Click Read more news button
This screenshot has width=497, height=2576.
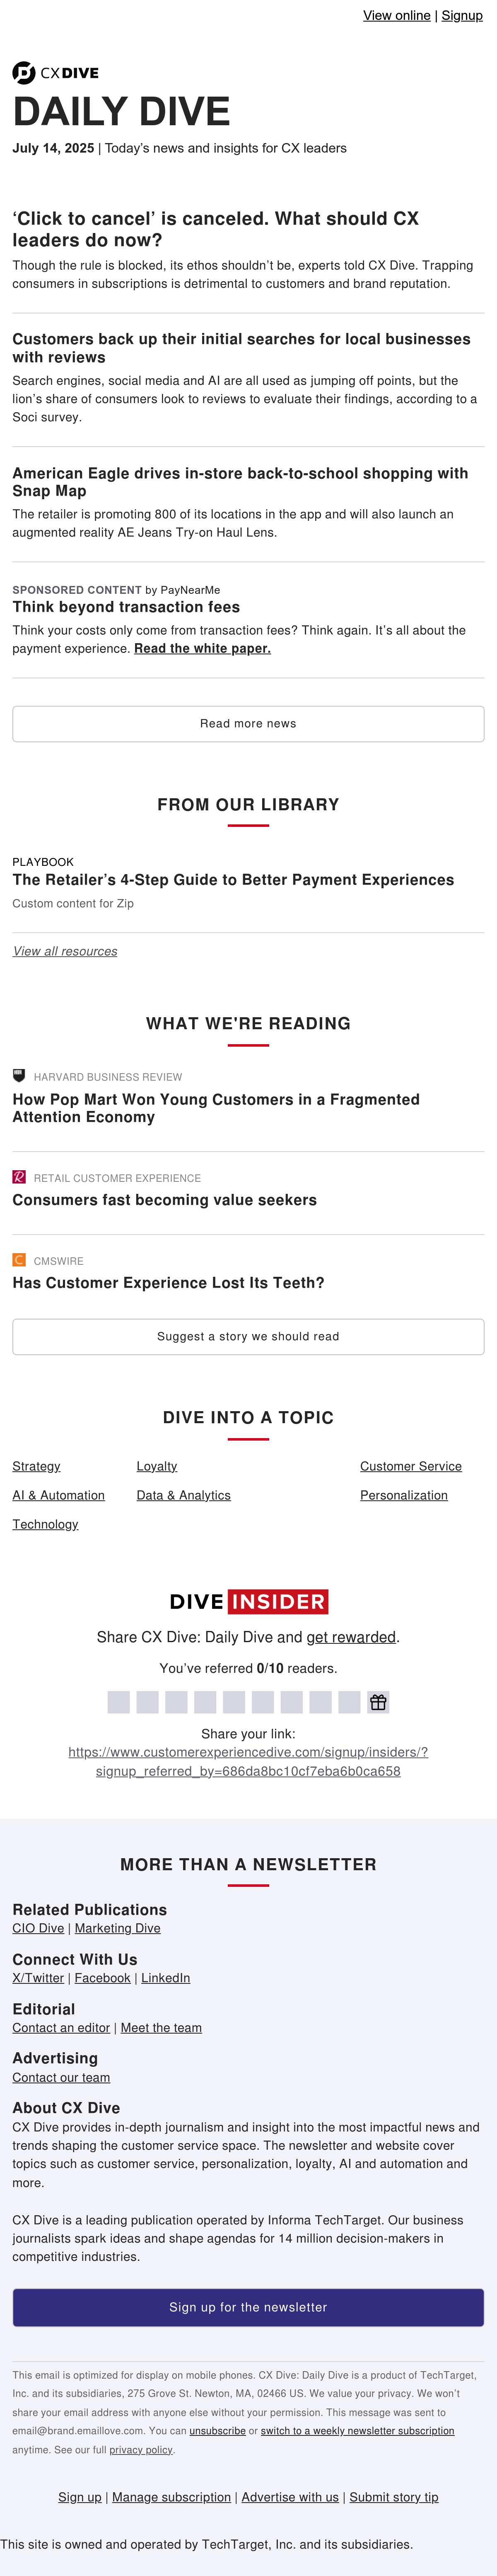tap(248, 724)
